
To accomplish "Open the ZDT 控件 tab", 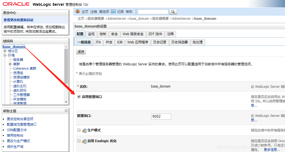I will point(155,34).
